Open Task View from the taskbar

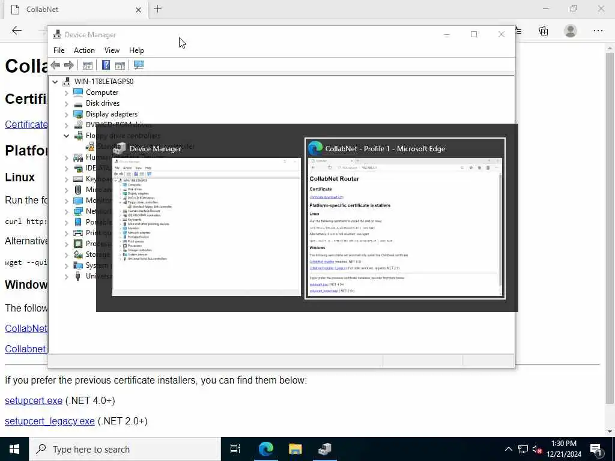235,449
